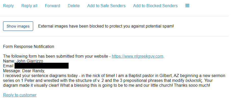Choose Reply all for this email
The image size is (231, 102).
click(x=29, y=6)
